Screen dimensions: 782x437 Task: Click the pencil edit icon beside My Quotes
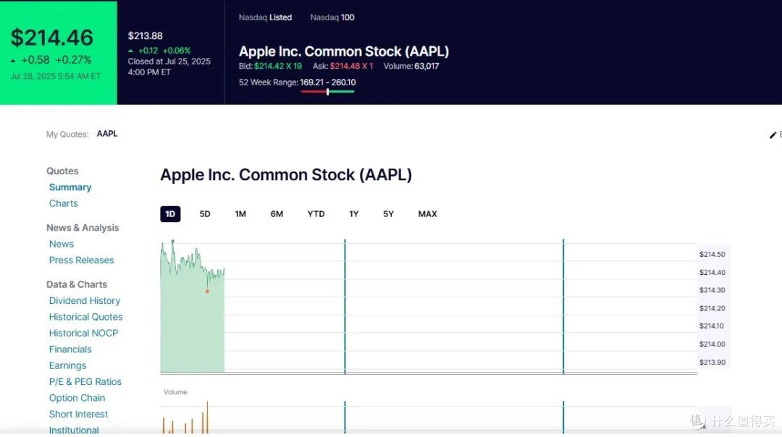point(773,135)
